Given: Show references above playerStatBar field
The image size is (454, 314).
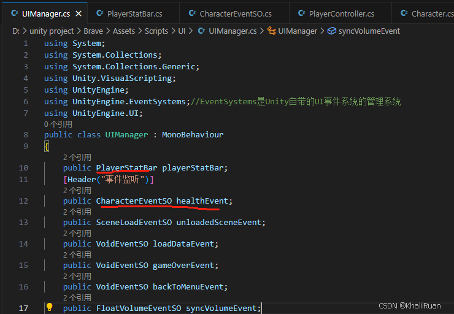Looking at the screenshot, I should pyautogui.click(x=77, y=157).
